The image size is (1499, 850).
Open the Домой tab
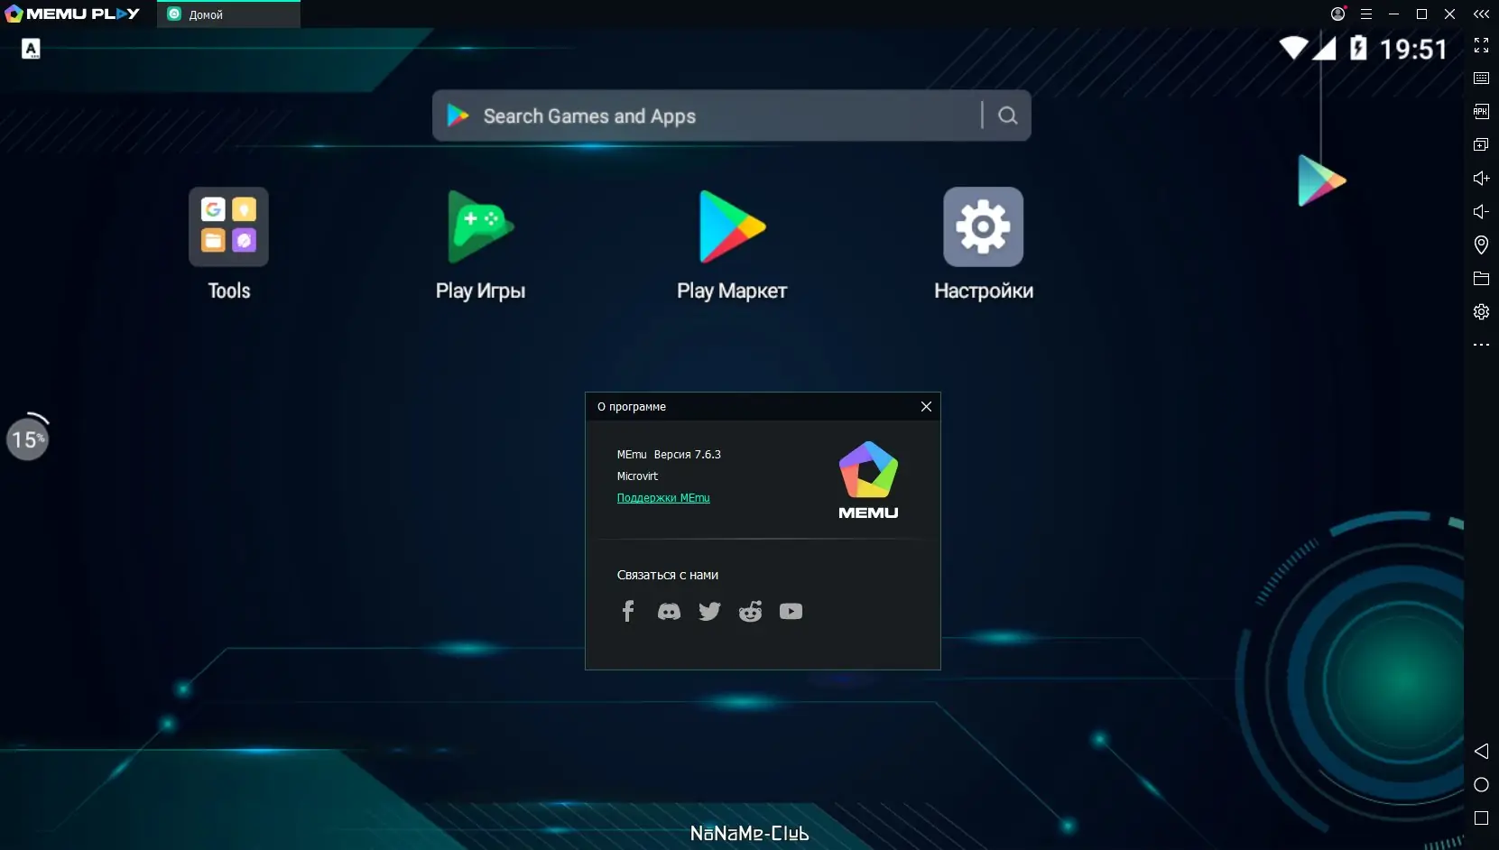click(228, 14)
